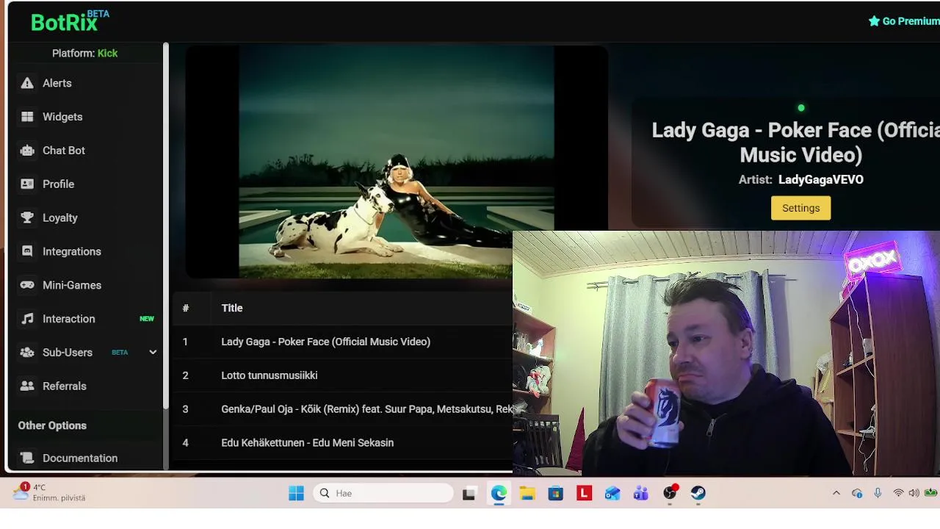Click the Go Premium link
Viewport: 940px width, 529px height.
pos(904,21)
